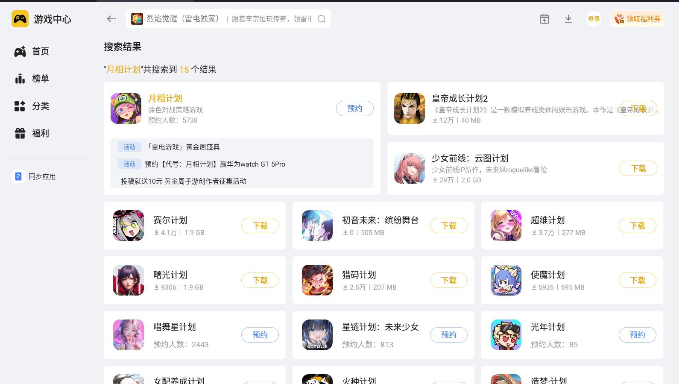Image resolution: width=679 pixels, height=384 pixels.
Task: Open the 猎码计划 game icon
Action: coord(317,280)
